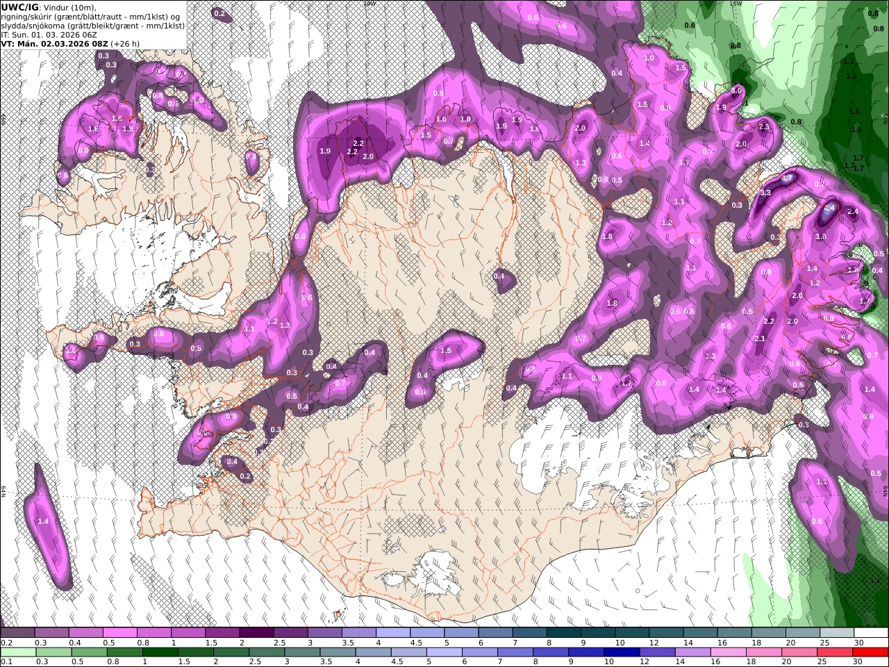This screenshot has height=667, width=889.
Task: Click lower legend swatch between 10 and 12
Action: pyautogui.click(x=622, y=652)
